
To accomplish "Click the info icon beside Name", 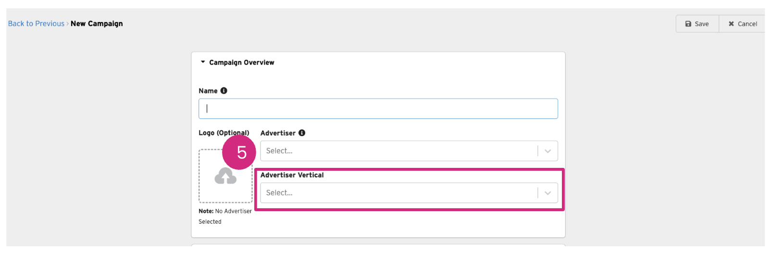I will (x=224, y=90).
